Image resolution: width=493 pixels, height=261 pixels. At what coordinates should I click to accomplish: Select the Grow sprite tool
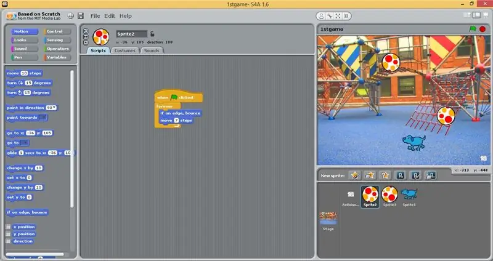[338, 16]
